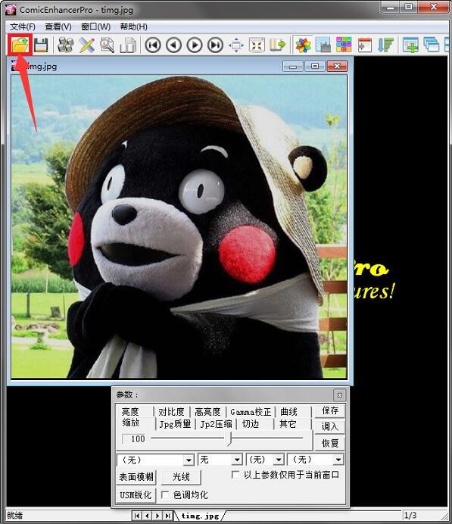452x524 pixels.
Task: Click the new window with plus icon
Action: click(x=410, y=45)
